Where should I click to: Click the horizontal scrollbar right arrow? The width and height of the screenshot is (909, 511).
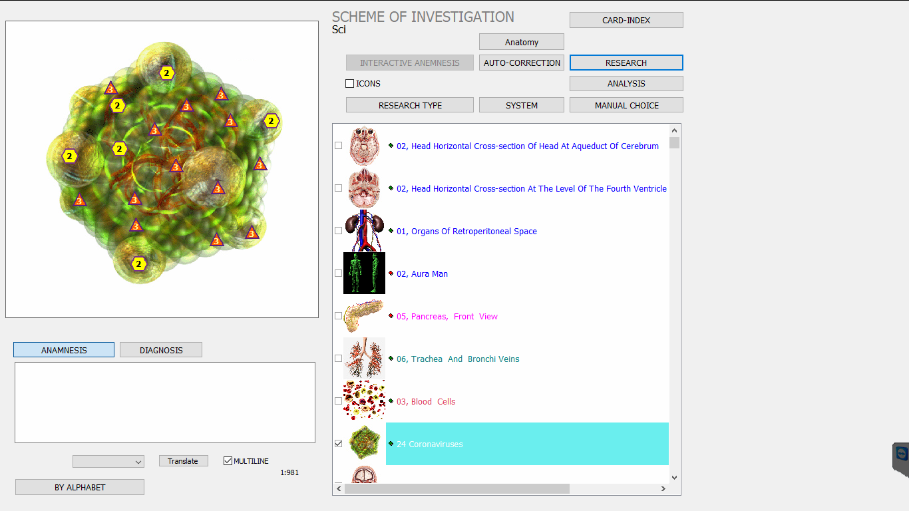click(663, 489)
